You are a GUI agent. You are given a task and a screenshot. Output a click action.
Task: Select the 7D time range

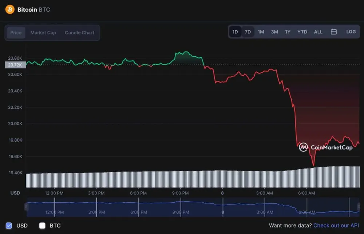click(x=248, y=32)
